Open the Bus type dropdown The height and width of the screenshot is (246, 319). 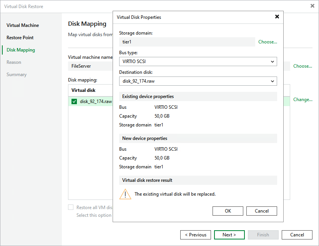pyautogui.click(x=198, y=61)
